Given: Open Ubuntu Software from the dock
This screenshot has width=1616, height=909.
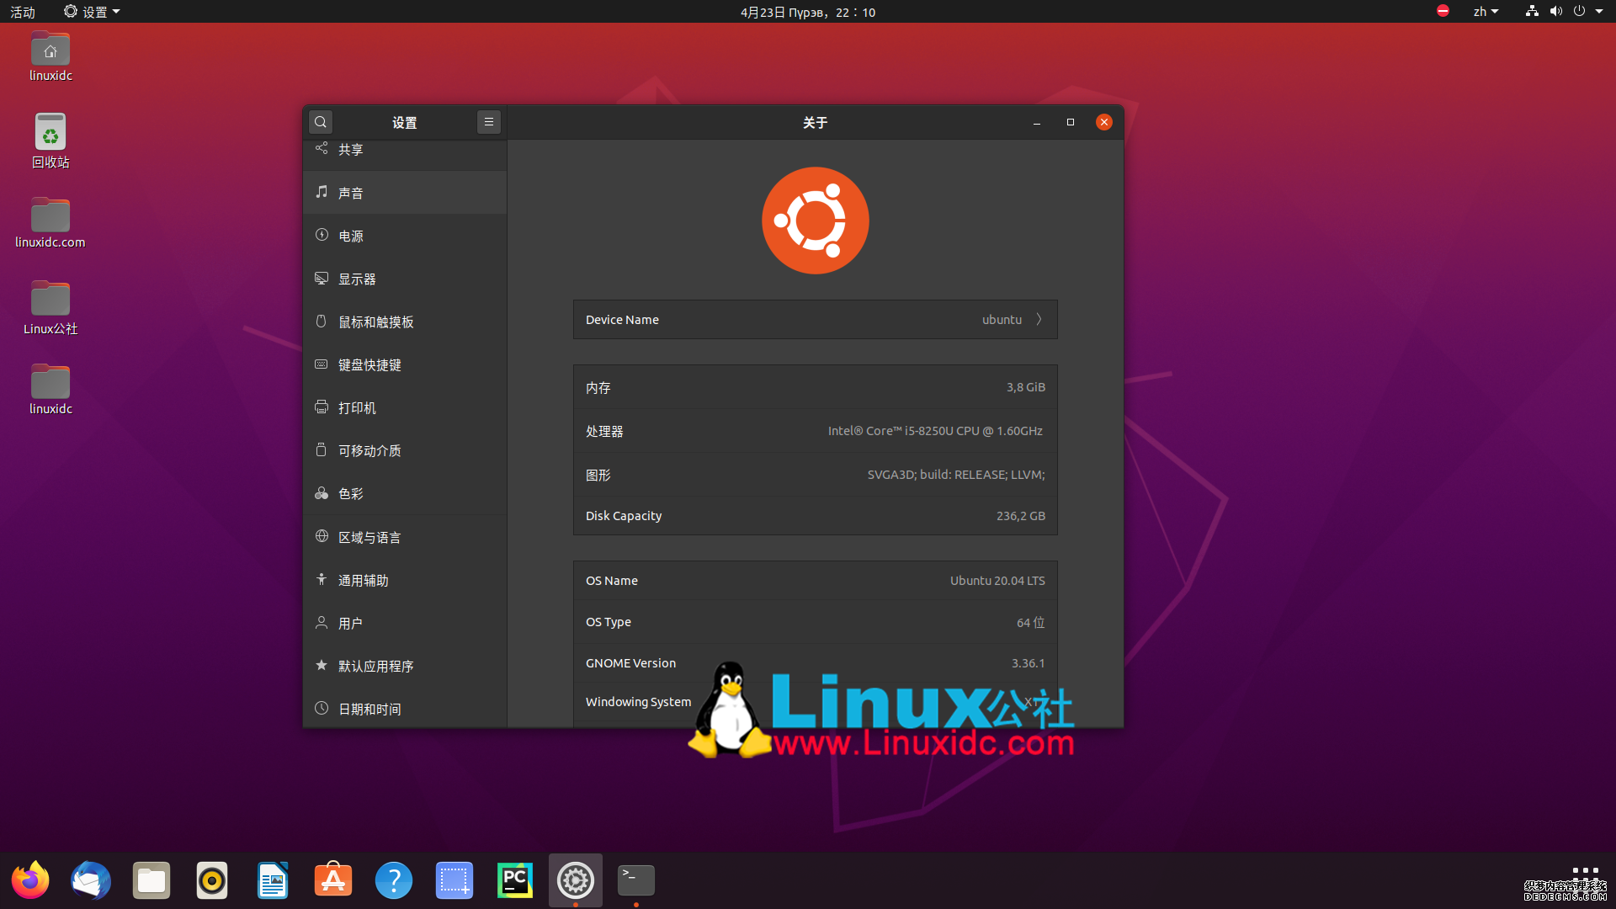Looking at the screenshot, I should pos(333,880).
